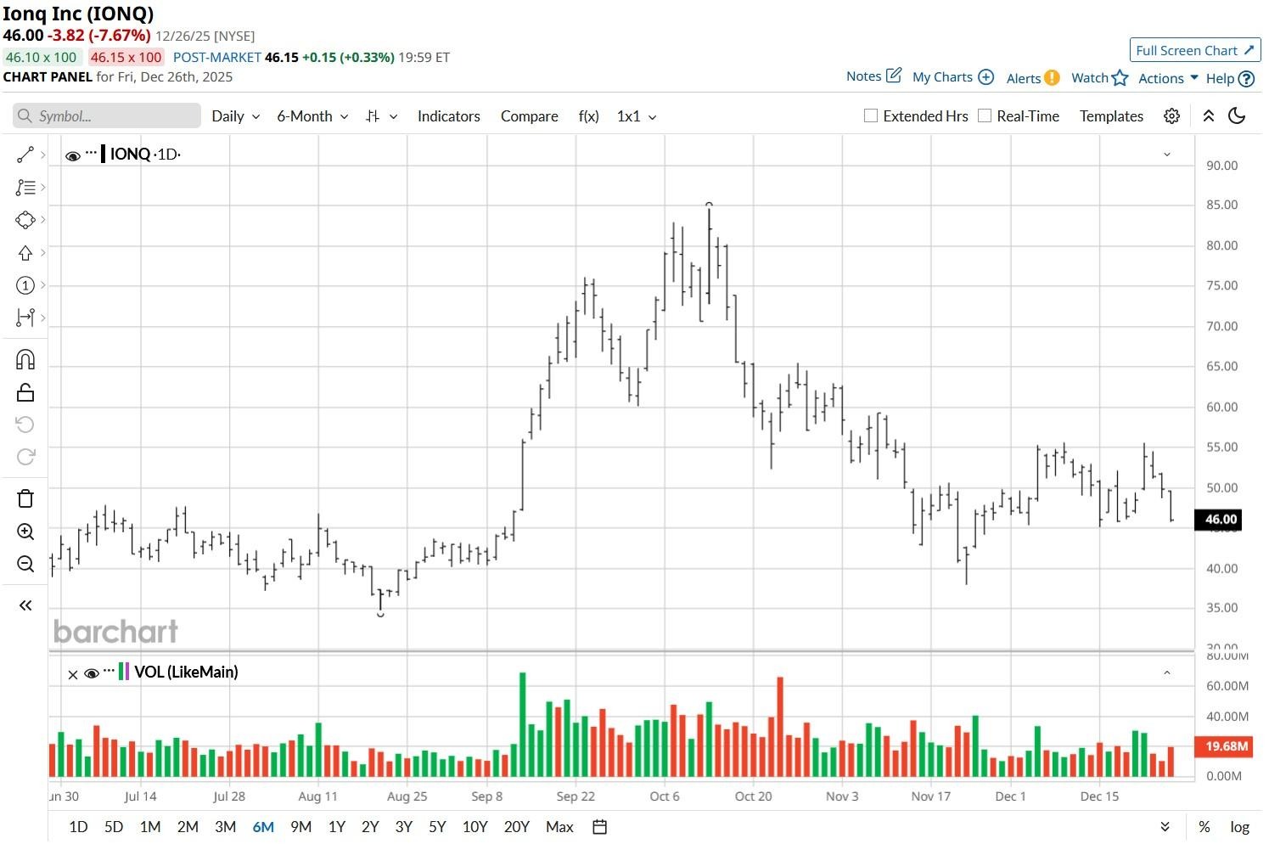Add a note with the pencil icon
The height and width of the screenshot is (844, 1269).
pos(894,76)
